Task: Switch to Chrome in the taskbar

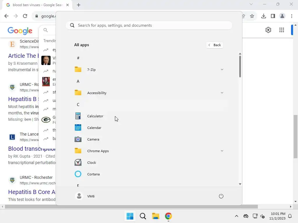Action: point(168,216)
